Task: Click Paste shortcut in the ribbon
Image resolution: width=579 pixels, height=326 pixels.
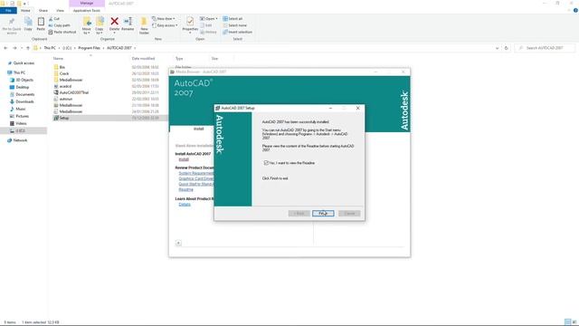Action: (62, 33)
